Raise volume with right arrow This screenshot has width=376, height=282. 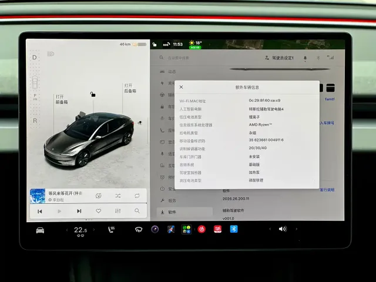(x=296, y=229)
